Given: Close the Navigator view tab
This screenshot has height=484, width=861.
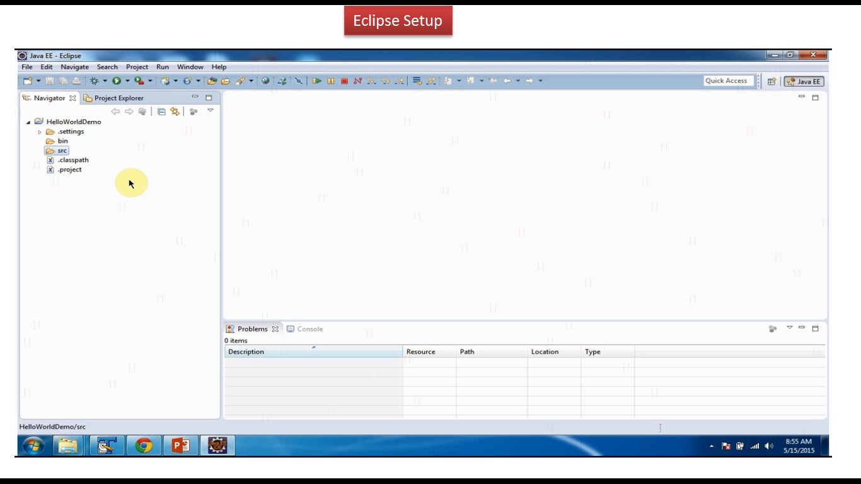Looking at the screenshot, I should coord(72,98).
